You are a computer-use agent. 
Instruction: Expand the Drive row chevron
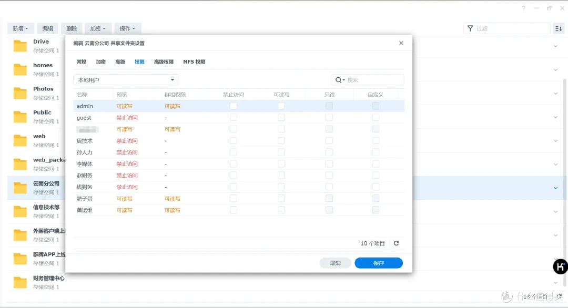tap(555, 46)
